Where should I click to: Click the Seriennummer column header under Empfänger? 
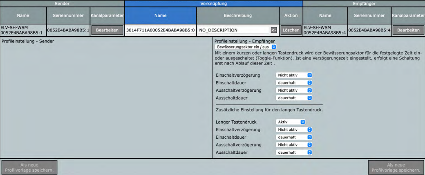point(369,16)
